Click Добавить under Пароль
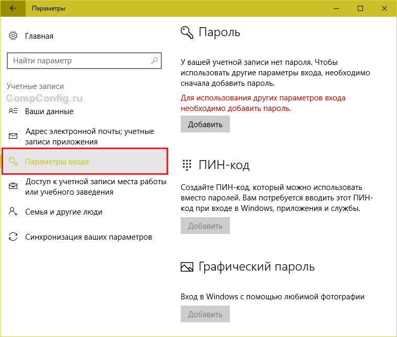The height and width of the screenshot is (337, 397). pyautogui.click(x=205, y=124)
